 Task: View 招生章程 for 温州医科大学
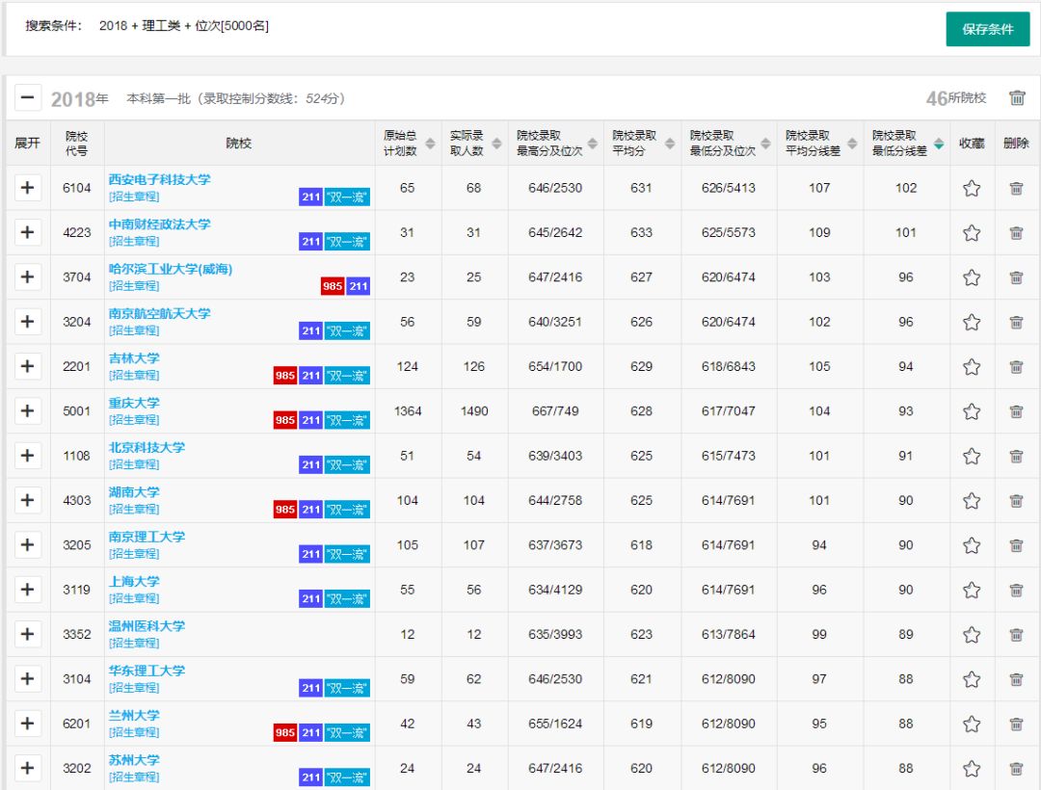[134, 644]
